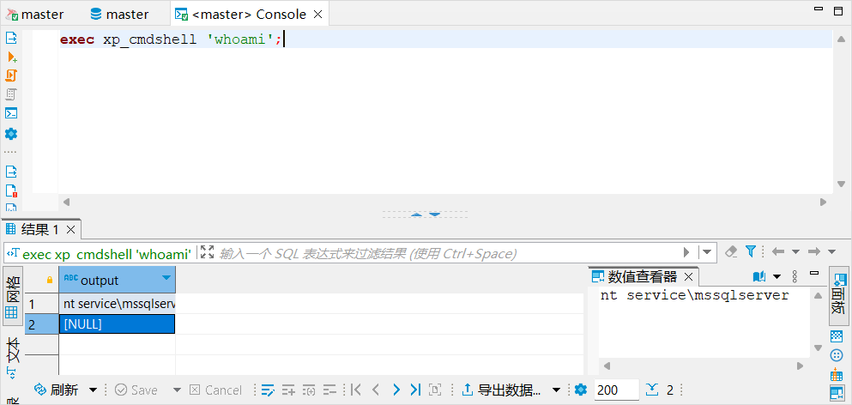Image resolution: width=852 pixels, height=405 pixels.
Task: Open the 导出数据 export dropdown arrow
Action: click(556, 390)
